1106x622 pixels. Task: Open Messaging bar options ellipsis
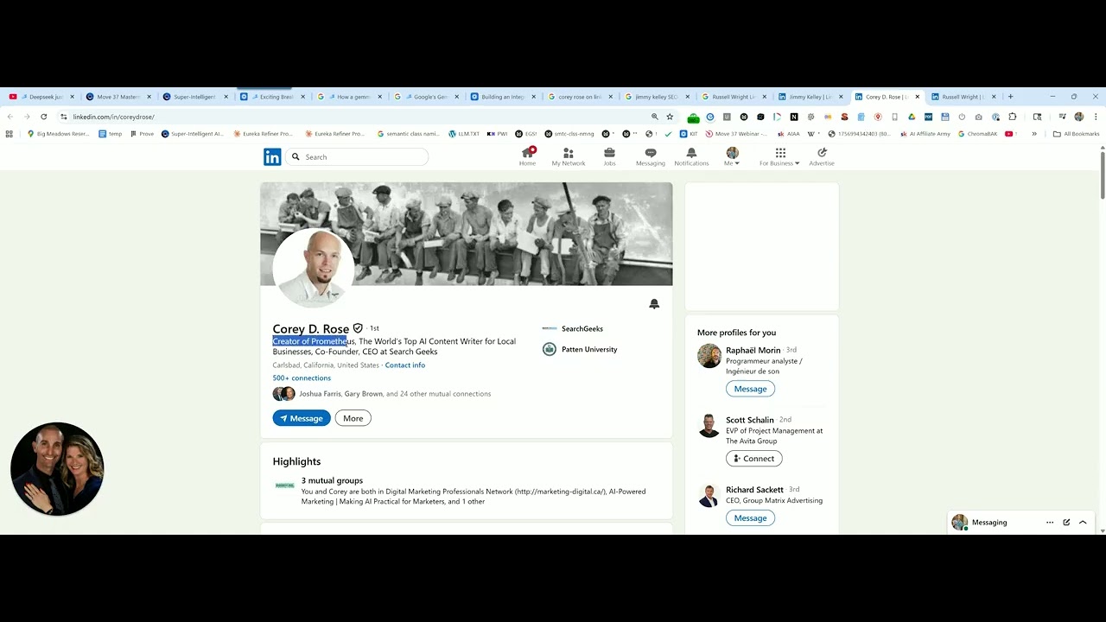coord(1050,523)
